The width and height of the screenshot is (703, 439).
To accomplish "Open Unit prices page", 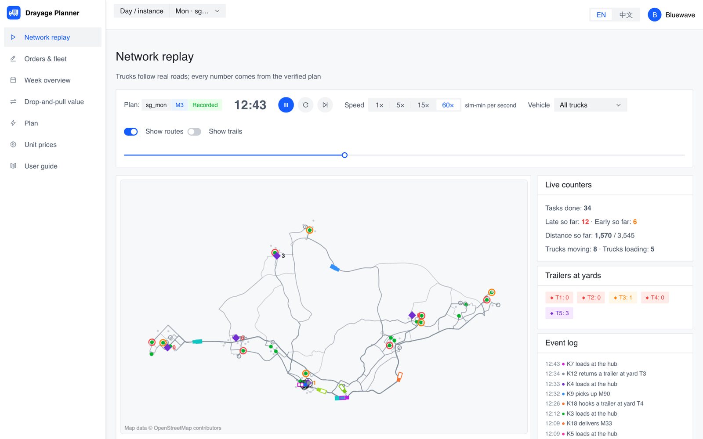I will [x=53, y=144].
